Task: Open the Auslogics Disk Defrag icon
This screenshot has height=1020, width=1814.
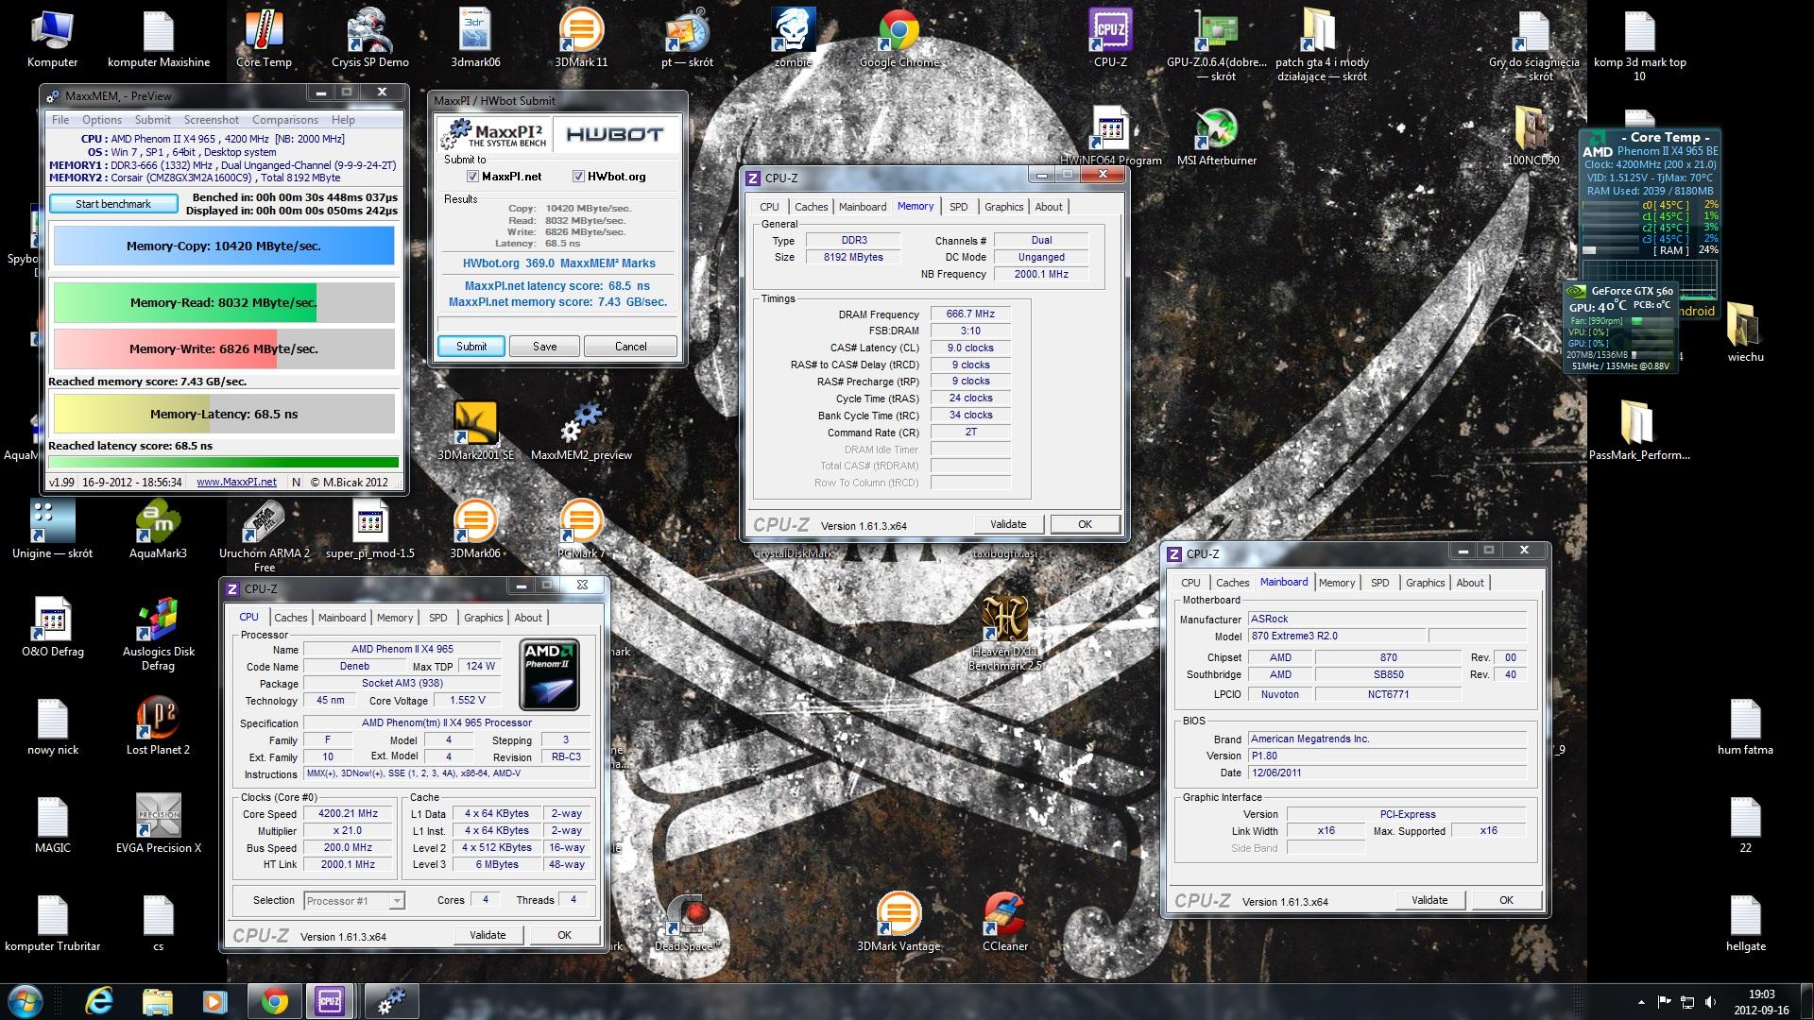Action: click(x=158, y=634)
